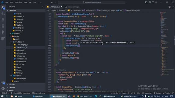Toggle the Secondary Side Bar layout icon
The image size is (175, 98).
pyautogui.click(x=153, y=2)
